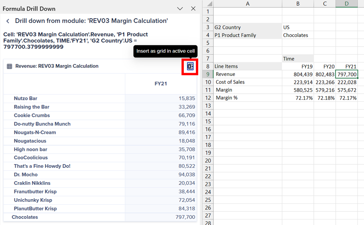Click the US country cell in B3

point(297,27)
